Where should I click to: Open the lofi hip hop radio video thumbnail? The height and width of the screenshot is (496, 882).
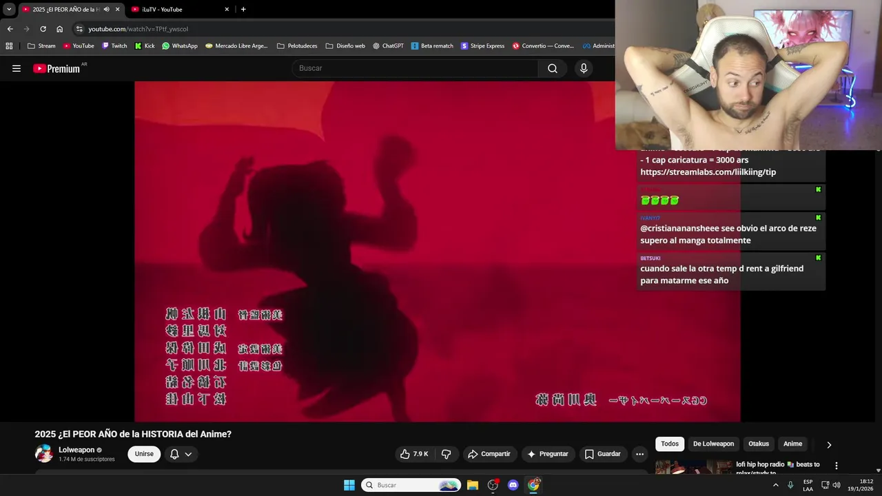tap(693, 467)
